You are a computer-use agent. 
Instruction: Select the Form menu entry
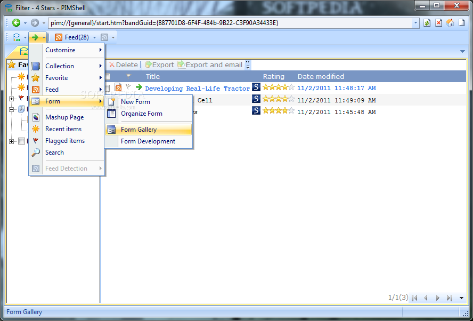click(x=67, y=101)
